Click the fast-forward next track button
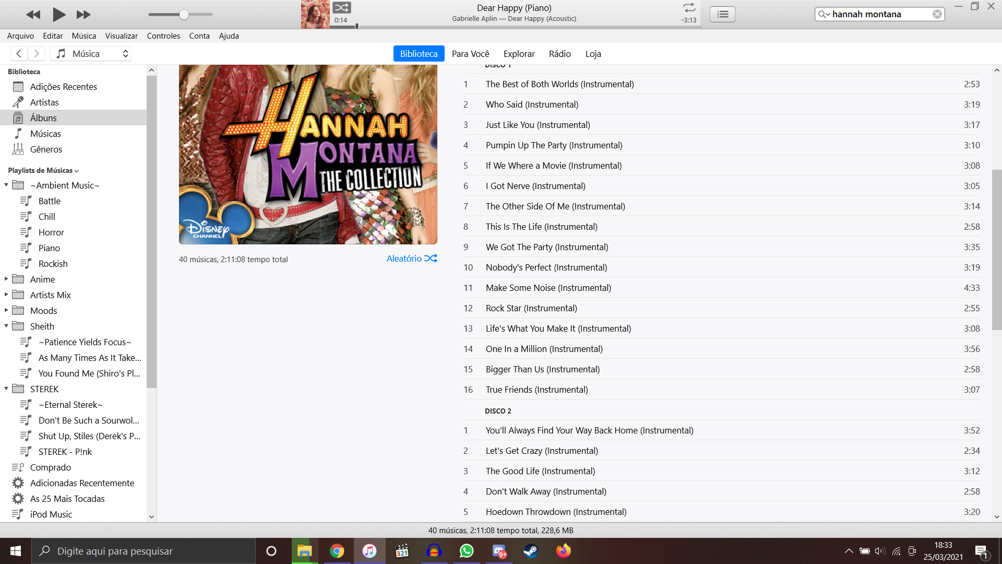 83,15
